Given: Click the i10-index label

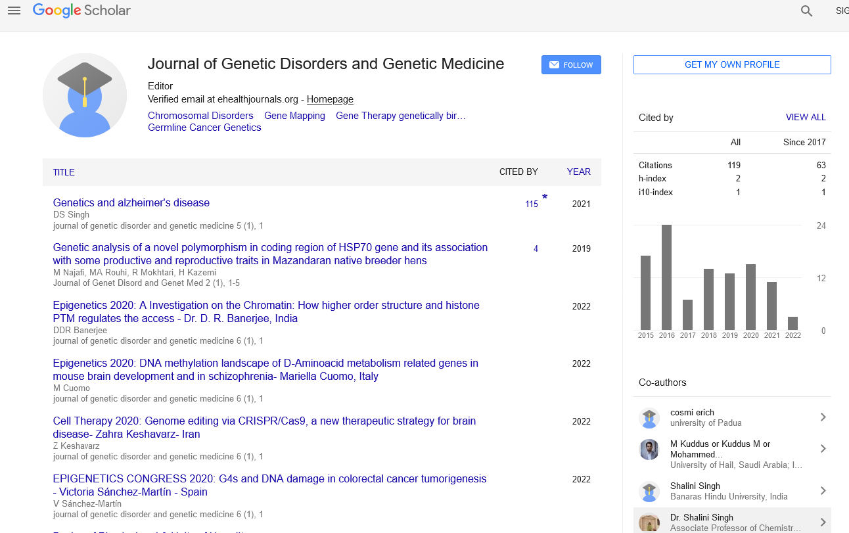Looking at the screenshot, I should [656, 193].
